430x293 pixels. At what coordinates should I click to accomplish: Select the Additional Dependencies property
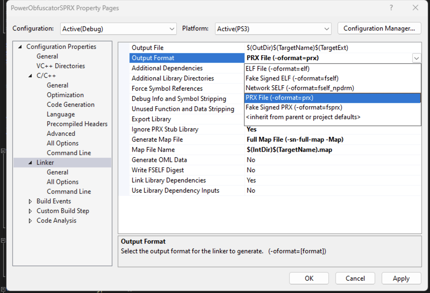[167, 68]
